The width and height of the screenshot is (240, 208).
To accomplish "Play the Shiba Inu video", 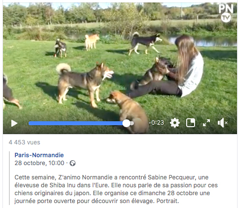I will coord(14,123).
